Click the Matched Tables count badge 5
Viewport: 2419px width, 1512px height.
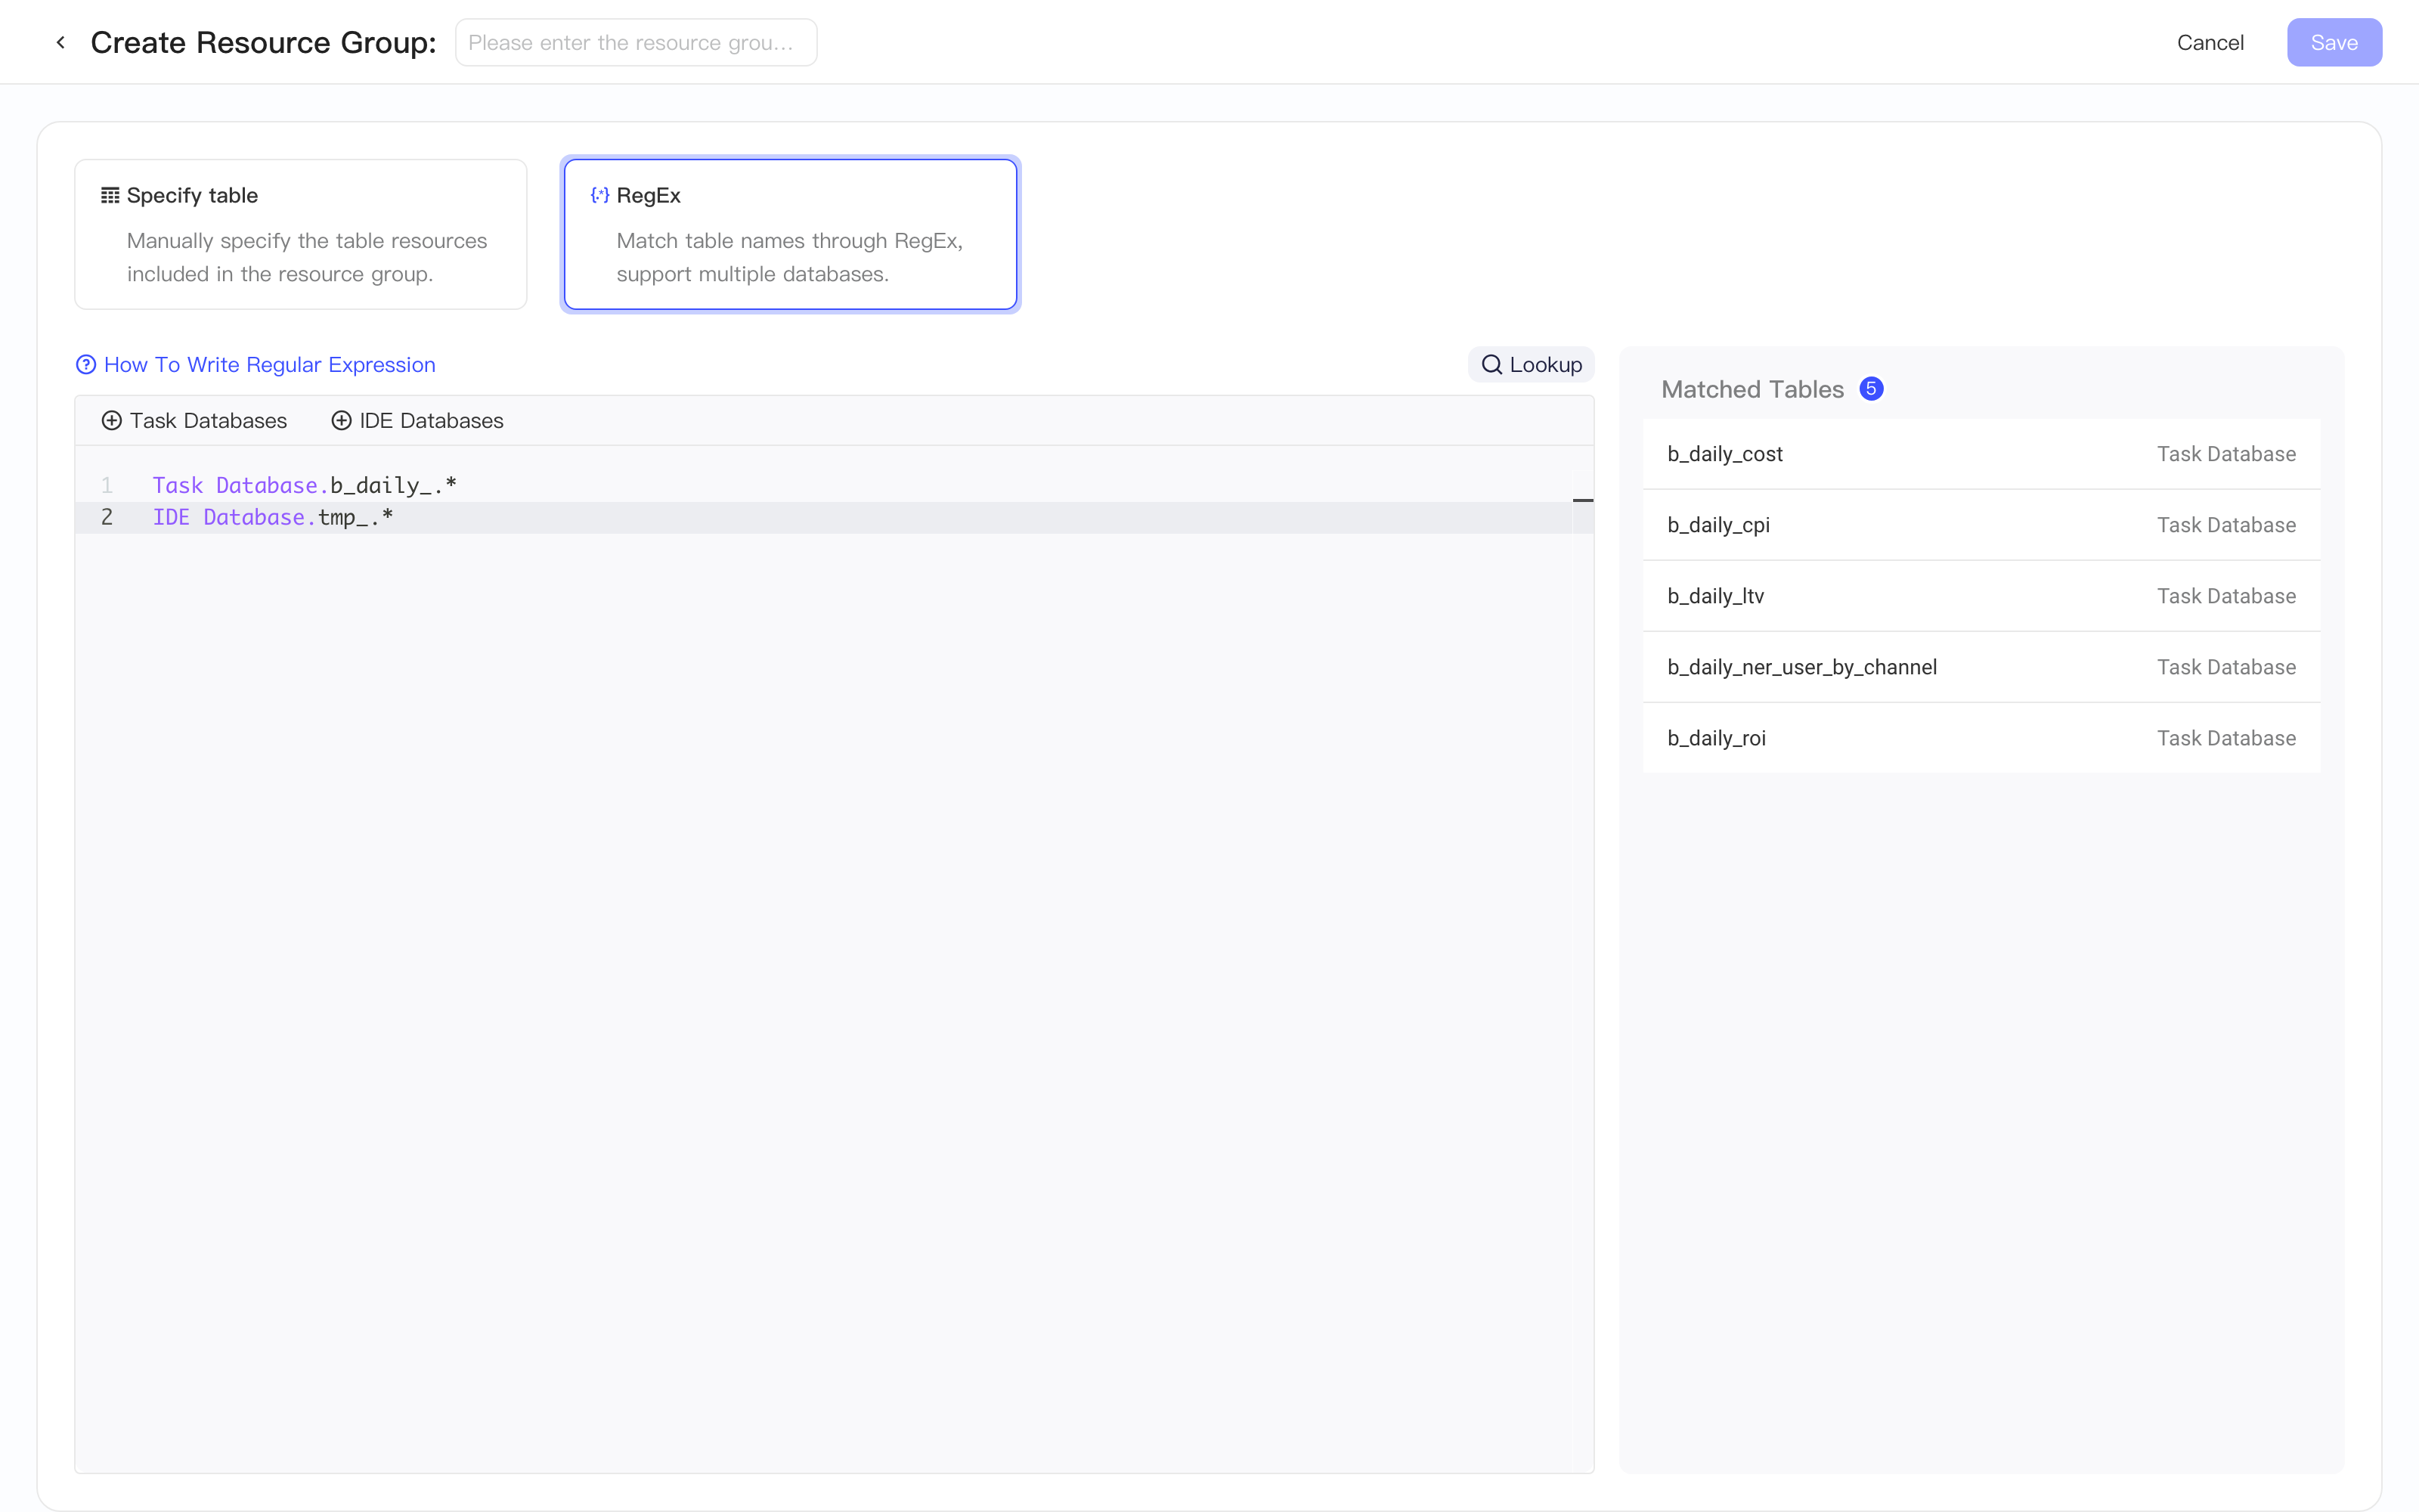pyautogui.click(x=1871, y=389)
